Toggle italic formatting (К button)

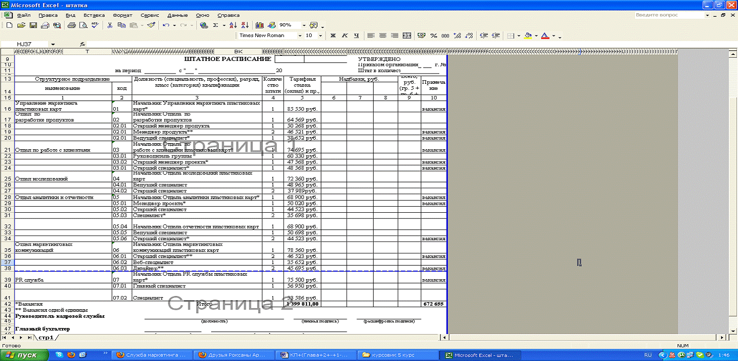pos(345,36)
